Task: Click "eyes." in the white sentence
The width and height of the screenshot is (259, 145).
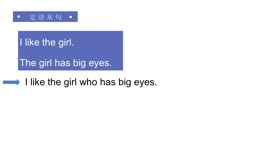Action: 100,64
